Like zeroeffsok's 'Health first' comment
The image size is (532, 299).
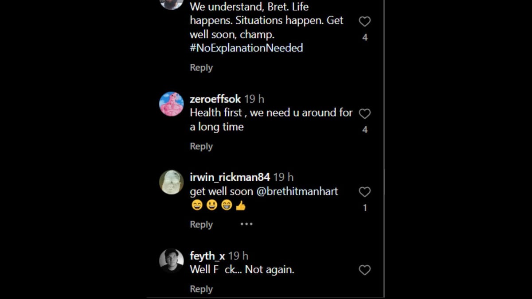pyautogui.click(x=364, y=114)
